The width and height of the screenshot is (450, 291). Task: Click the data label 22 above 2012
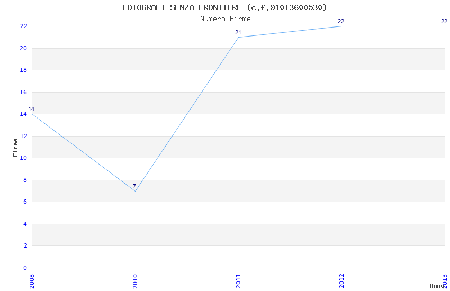[x=341, y=22]
